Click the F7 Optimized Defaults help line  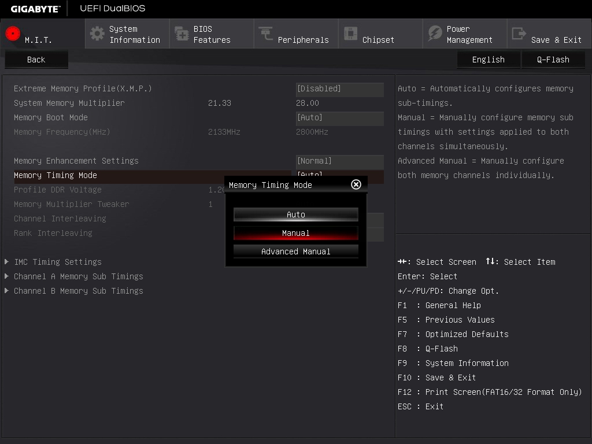tap(453, 334)
